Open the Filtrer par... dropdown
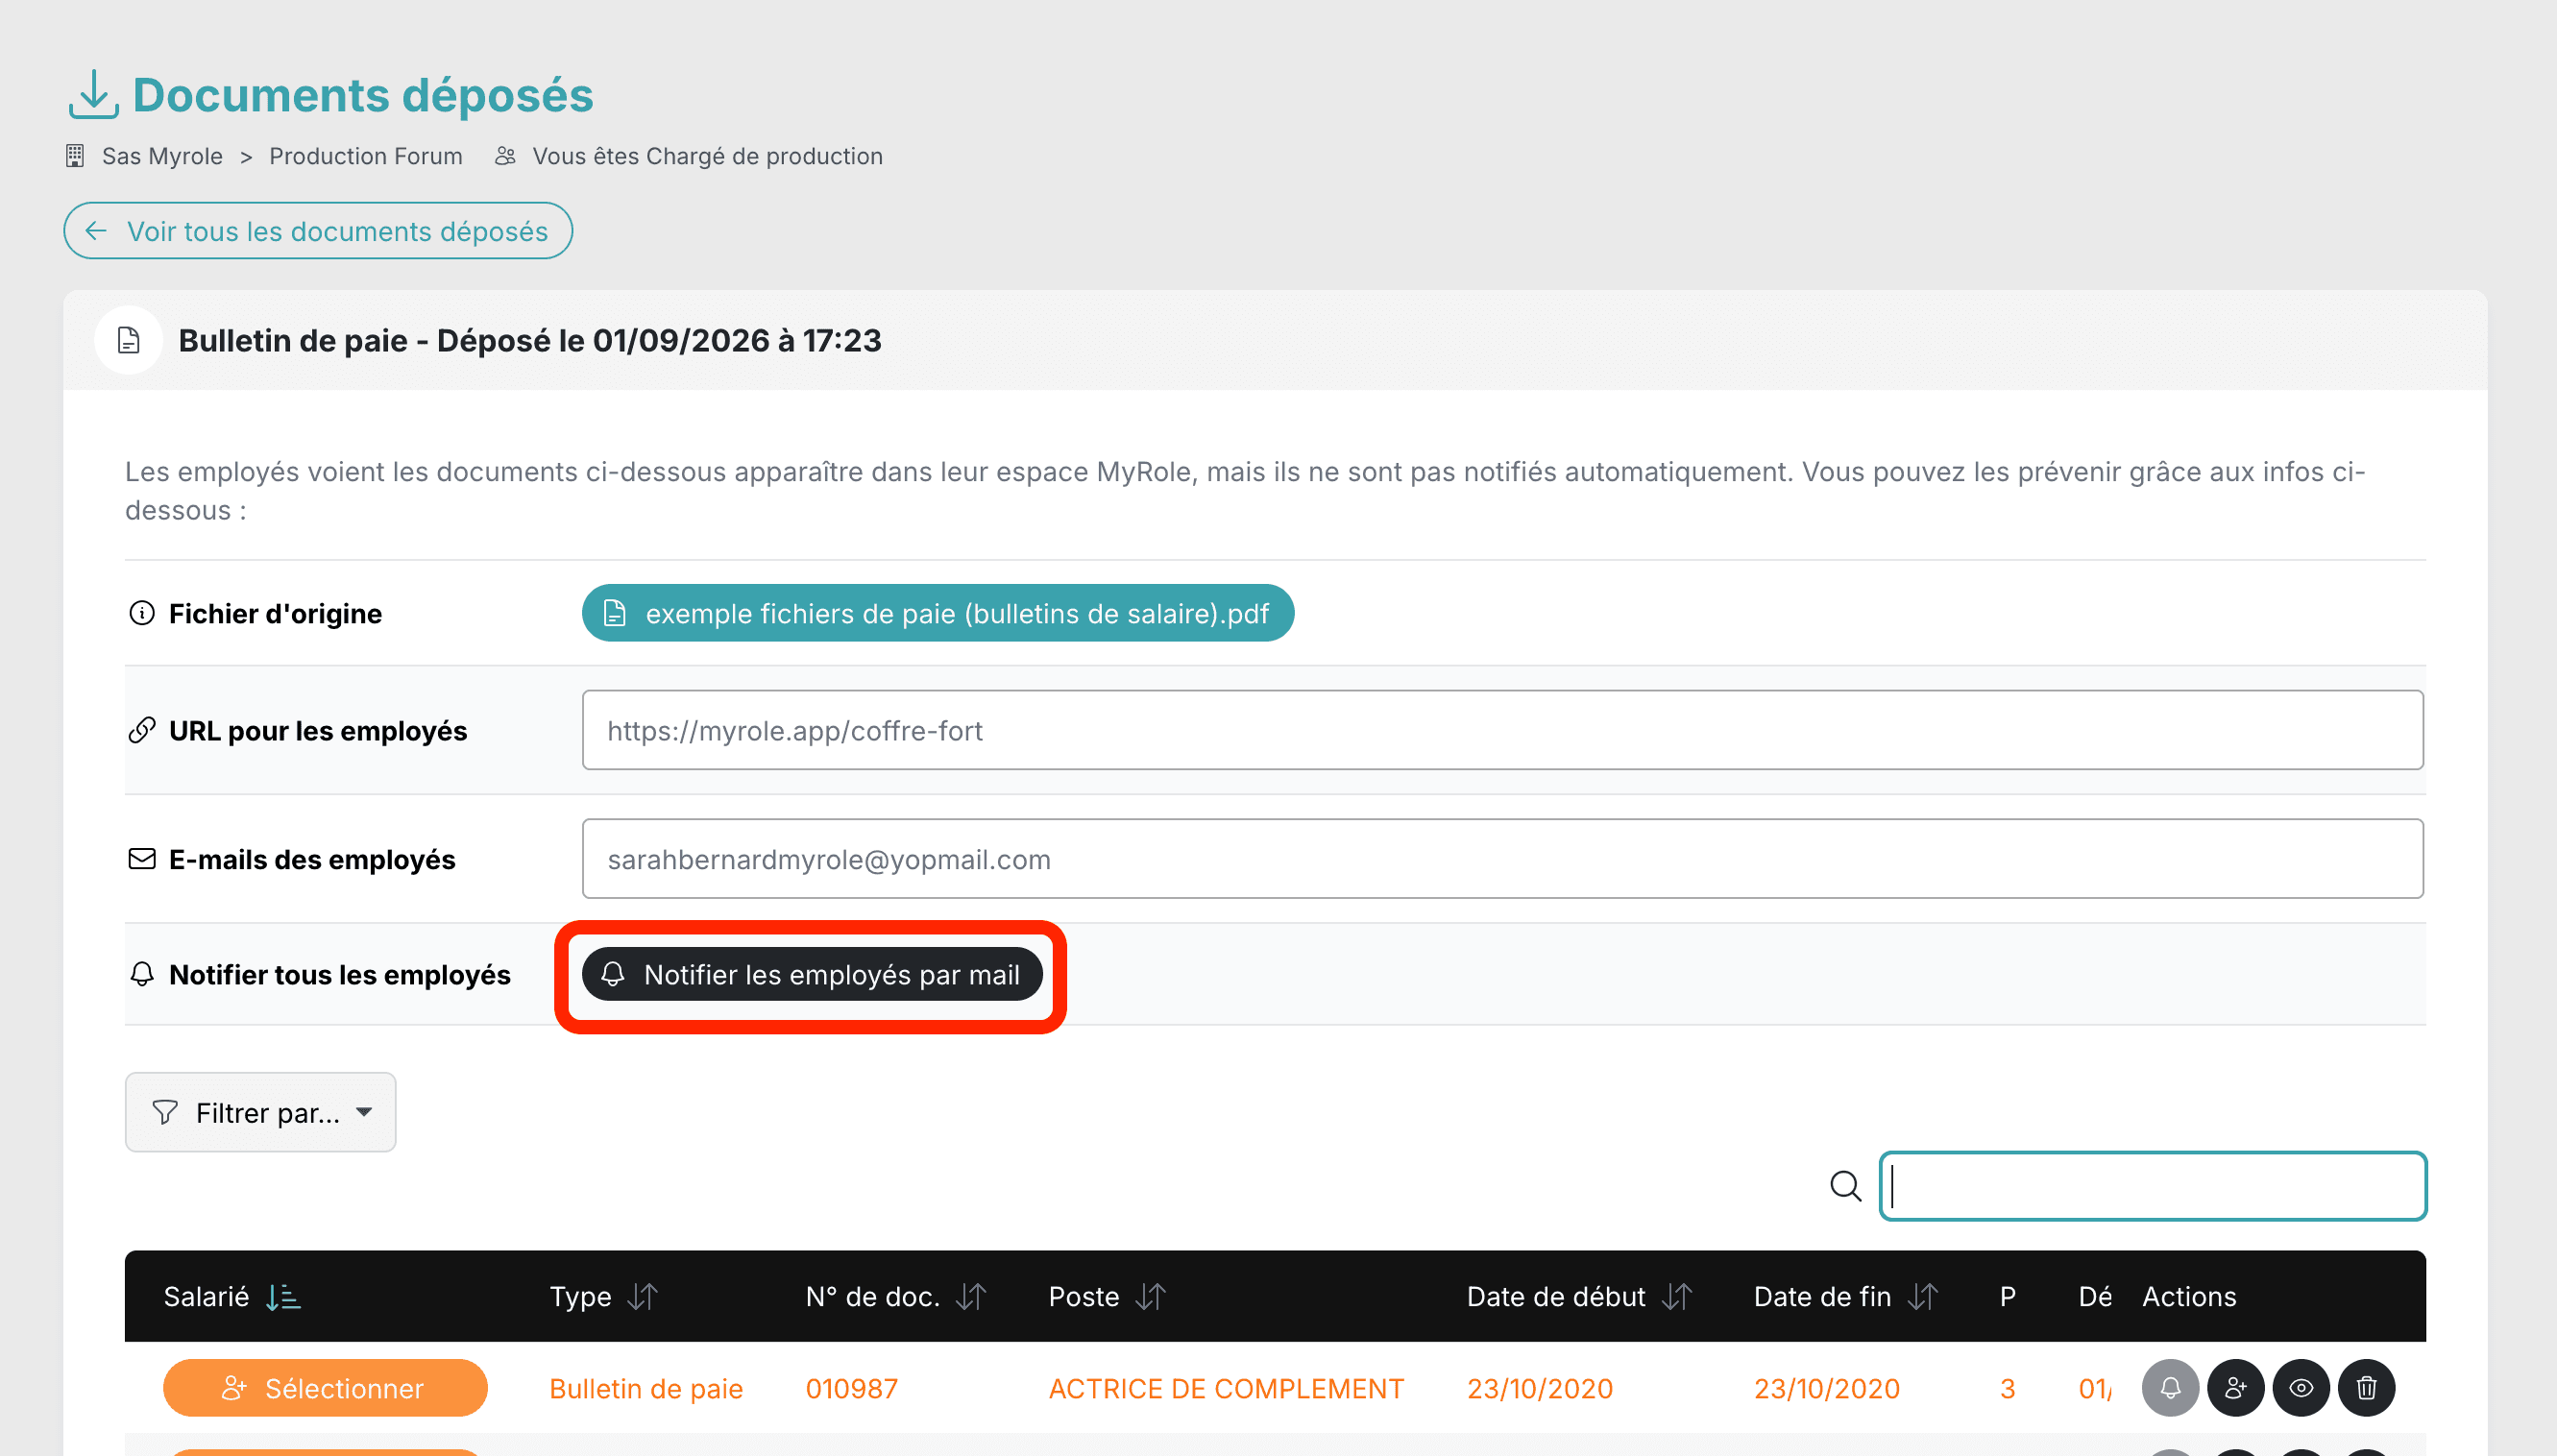This screenshot has width=2557, height=1456. click(x=260, y=1112)
